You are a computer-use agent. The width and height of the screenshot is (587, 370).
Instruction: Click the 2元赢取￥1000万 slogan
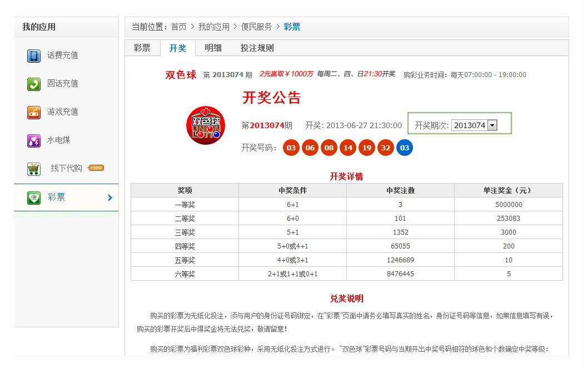coord(286,74)
